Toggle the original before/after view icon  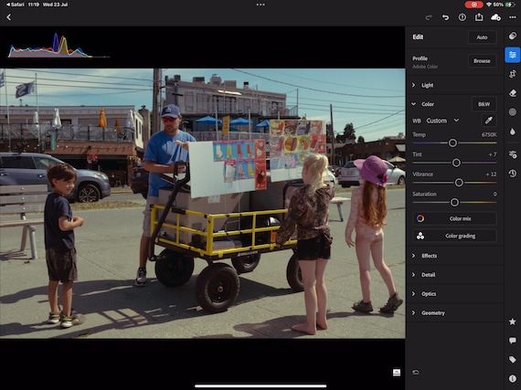[397, 373]
